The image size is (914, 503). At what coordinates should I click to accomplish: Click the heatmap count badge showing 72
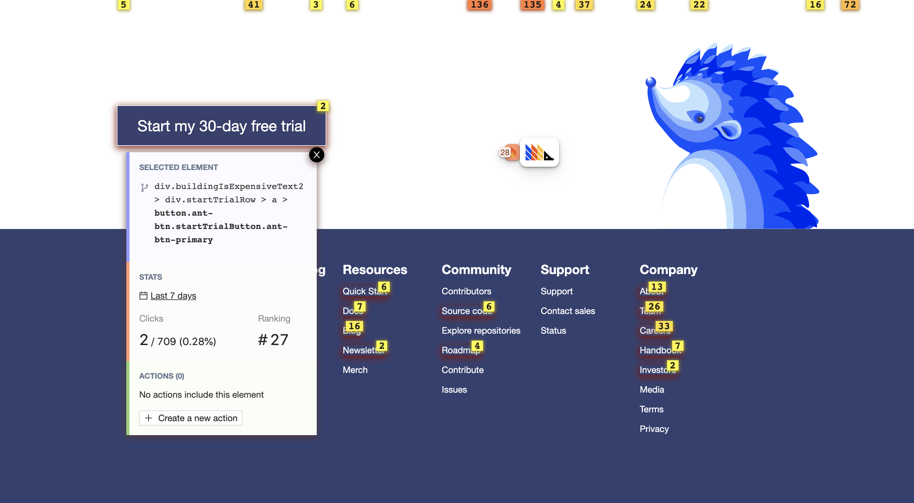(x=850, y=5)
